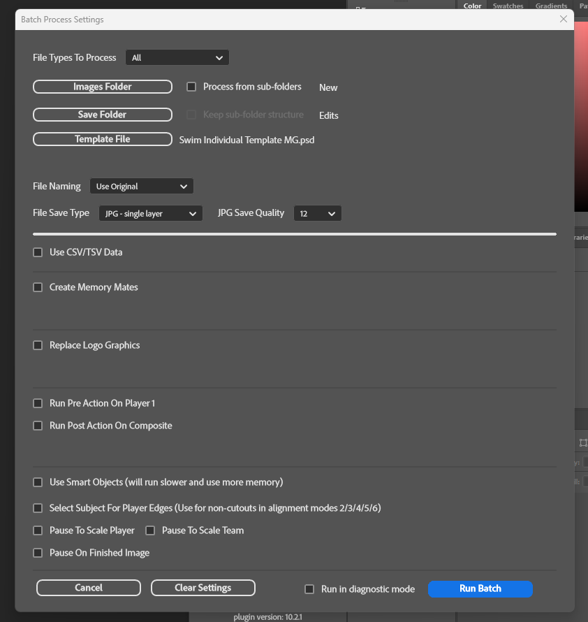Enable Run Pre Action On Player 1
The width and height of the screenshot is (588, 622).
(x=38, y=403)
